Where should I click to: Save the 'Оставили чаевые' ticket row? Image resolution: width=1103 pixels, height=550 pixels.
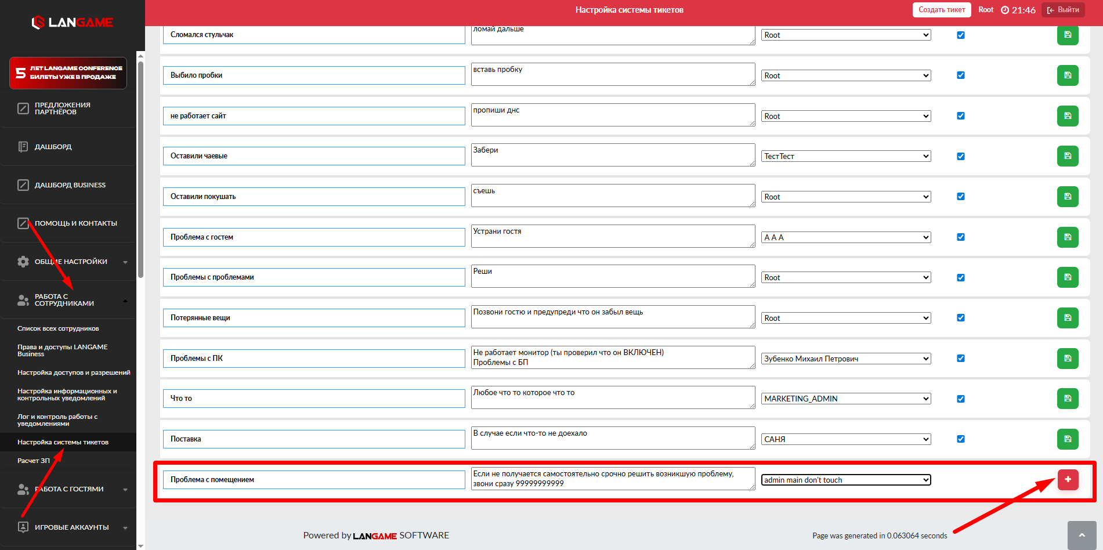click(x=1068, y=156)
